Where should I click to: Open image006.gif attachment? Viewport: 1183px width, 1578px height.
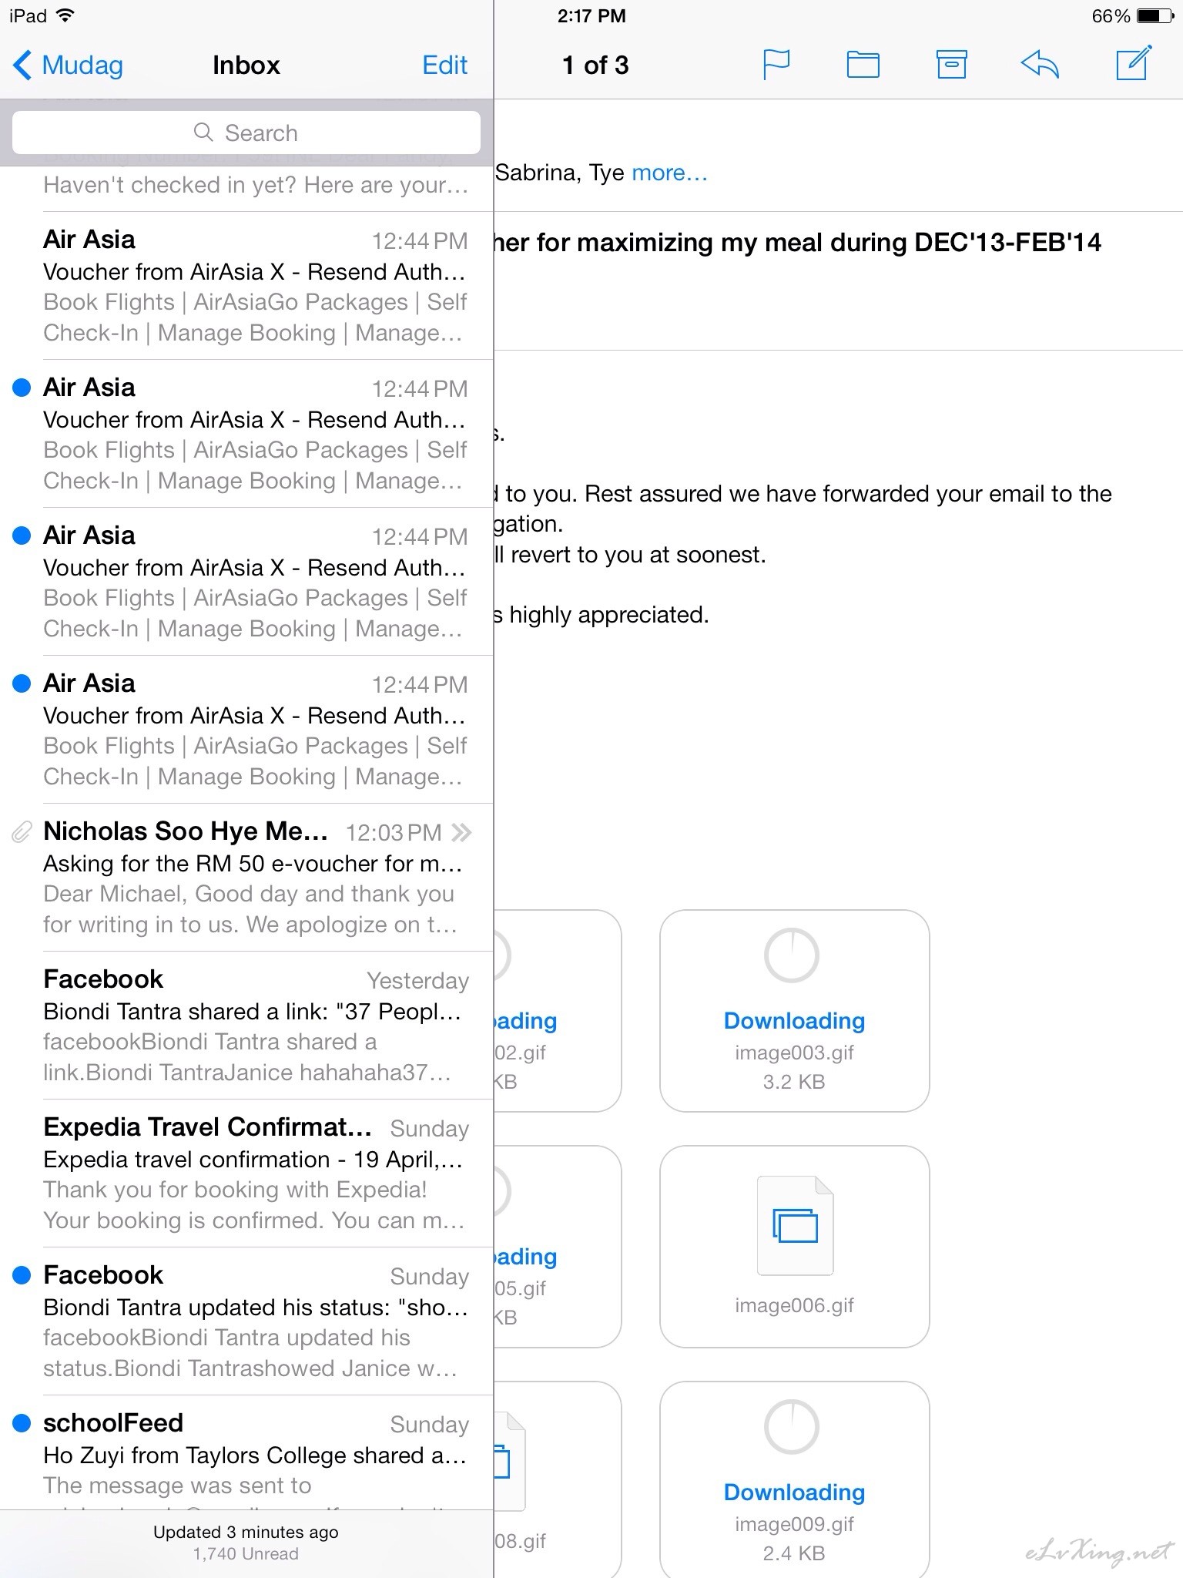pos(794,1247)
